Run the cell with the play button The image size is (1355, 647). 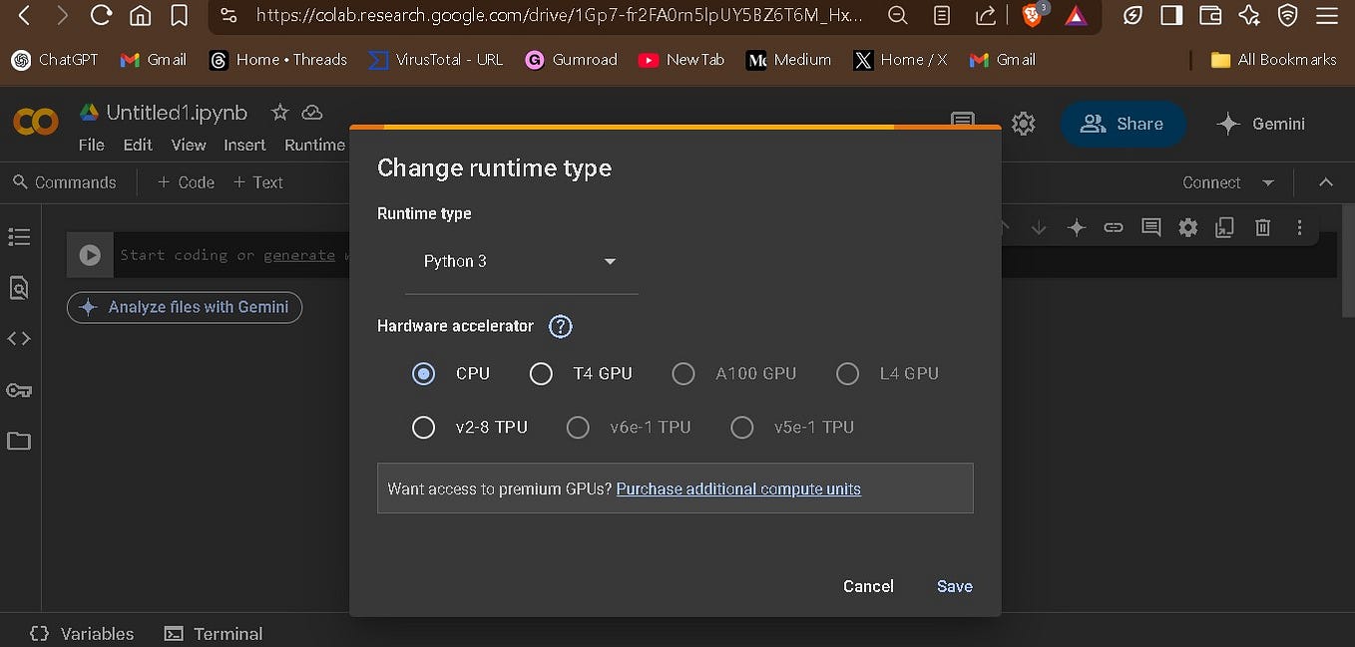coord(90,255)
